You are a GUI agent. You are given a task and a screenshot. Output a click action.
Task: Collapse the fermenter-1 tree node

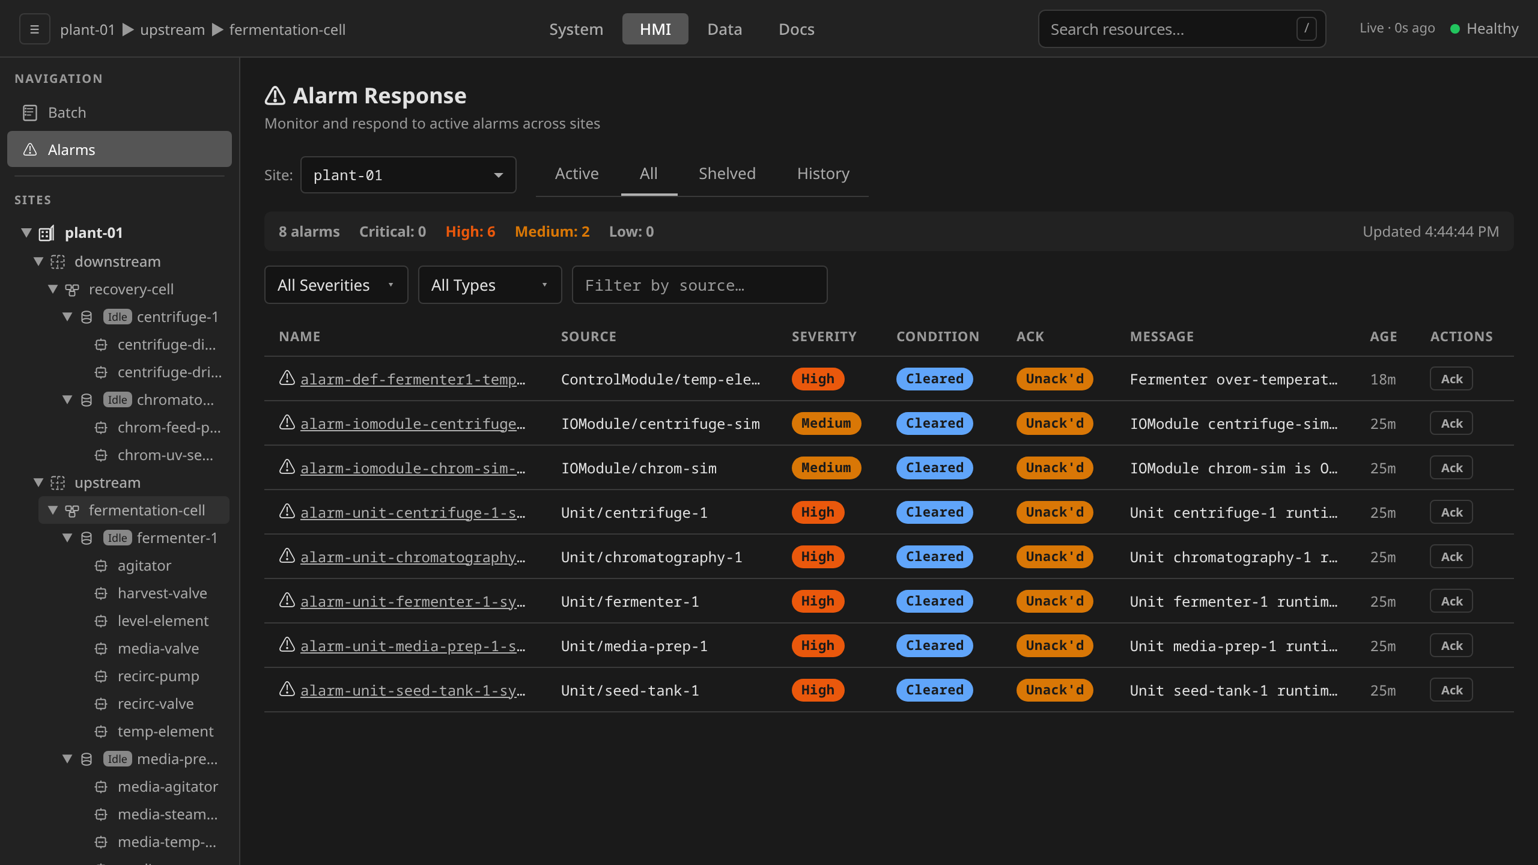tap(67, 538)
